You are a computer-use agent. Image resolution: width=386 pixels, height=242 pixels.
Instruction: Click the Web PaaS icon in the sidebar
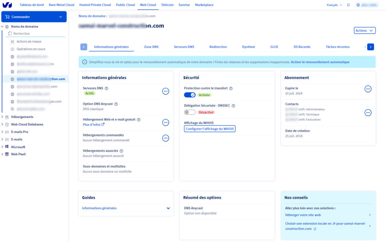pyautogui.click(x=7, y=154)
